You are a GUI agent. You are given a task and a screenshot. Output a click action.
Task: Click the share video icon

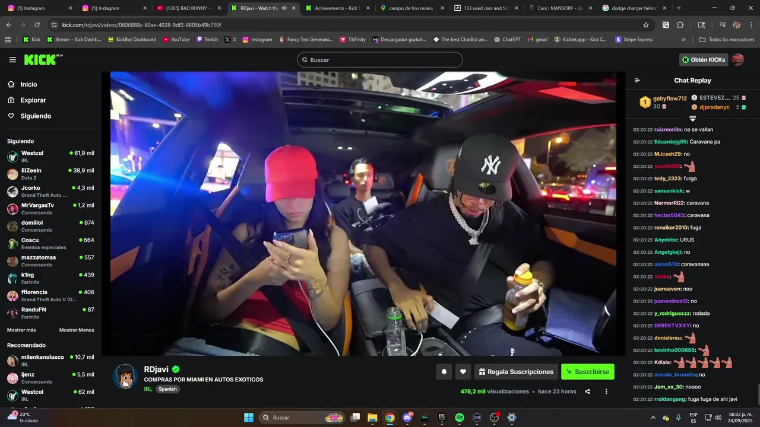coord(587,391)
